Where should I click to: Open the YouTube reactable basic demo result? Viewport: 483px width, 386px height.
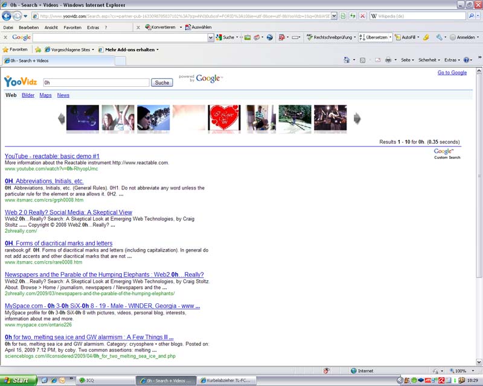pos(52,156)
